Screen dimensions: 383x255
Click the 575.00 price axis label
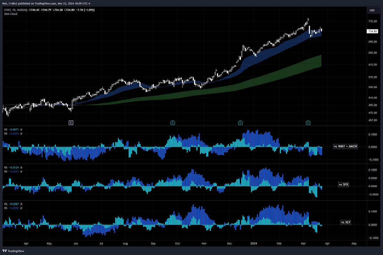click(373, 77)
